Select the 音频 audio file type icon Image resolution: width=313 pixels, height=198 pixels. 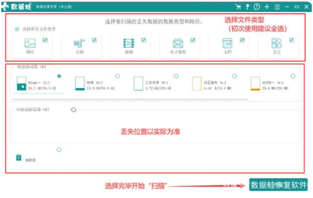coord(79,43)
